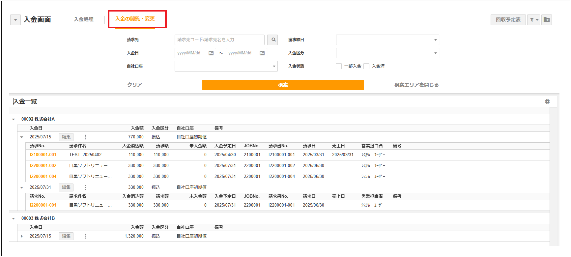Click the folder icon in top right
The image size is (571, 257).
coord(547,20)
